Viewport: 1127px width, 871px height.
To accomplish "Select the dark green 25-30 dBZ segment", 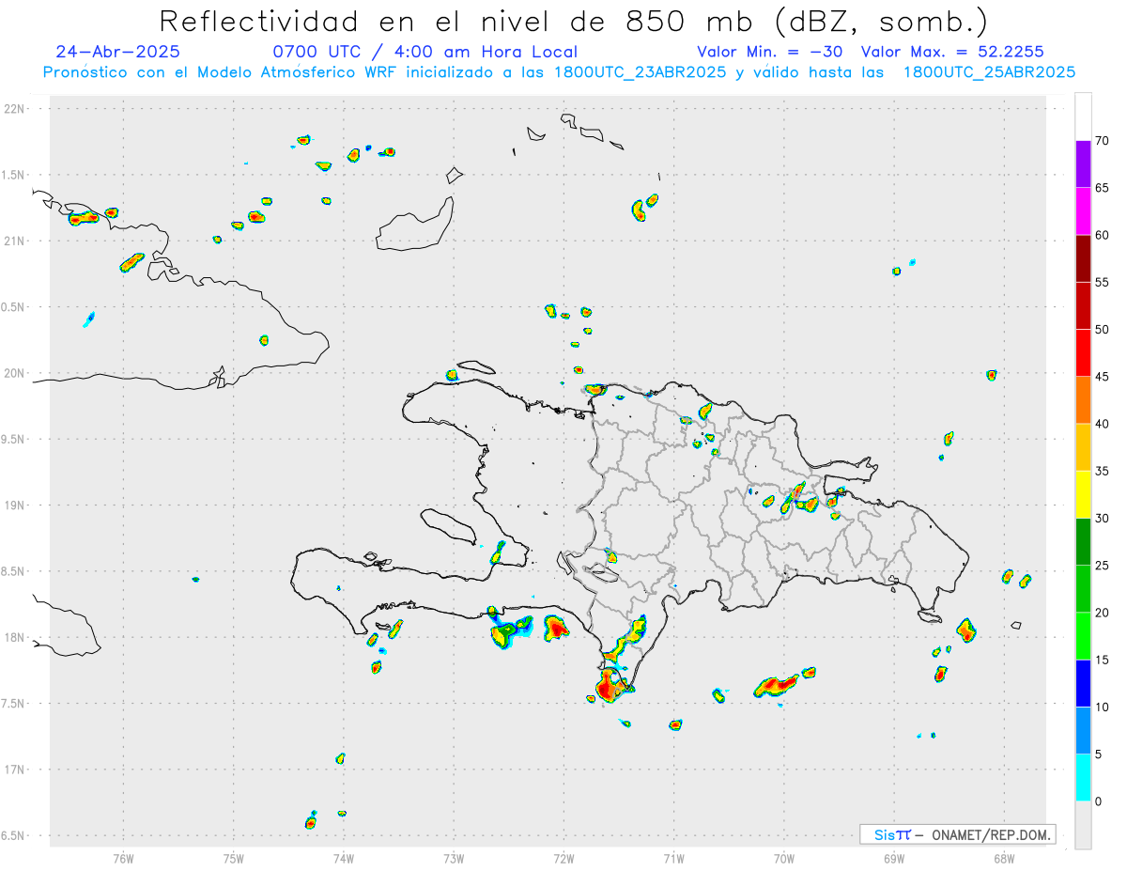I will tap(1083, 542).
